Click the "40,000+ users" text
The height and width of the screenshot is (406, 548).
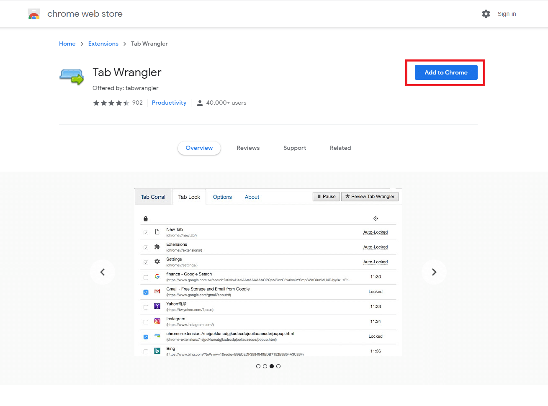pos(226,103)
